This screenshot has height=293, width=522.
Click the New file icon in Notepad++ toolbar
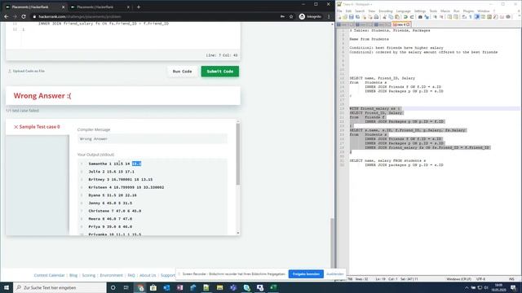[x=339, y=17]
